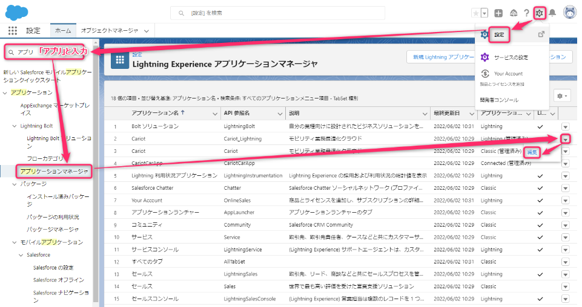Viewport: 582px width, 307px height.
Task: Open the favorites list dropdown arrow
Action: click(484, 13)
